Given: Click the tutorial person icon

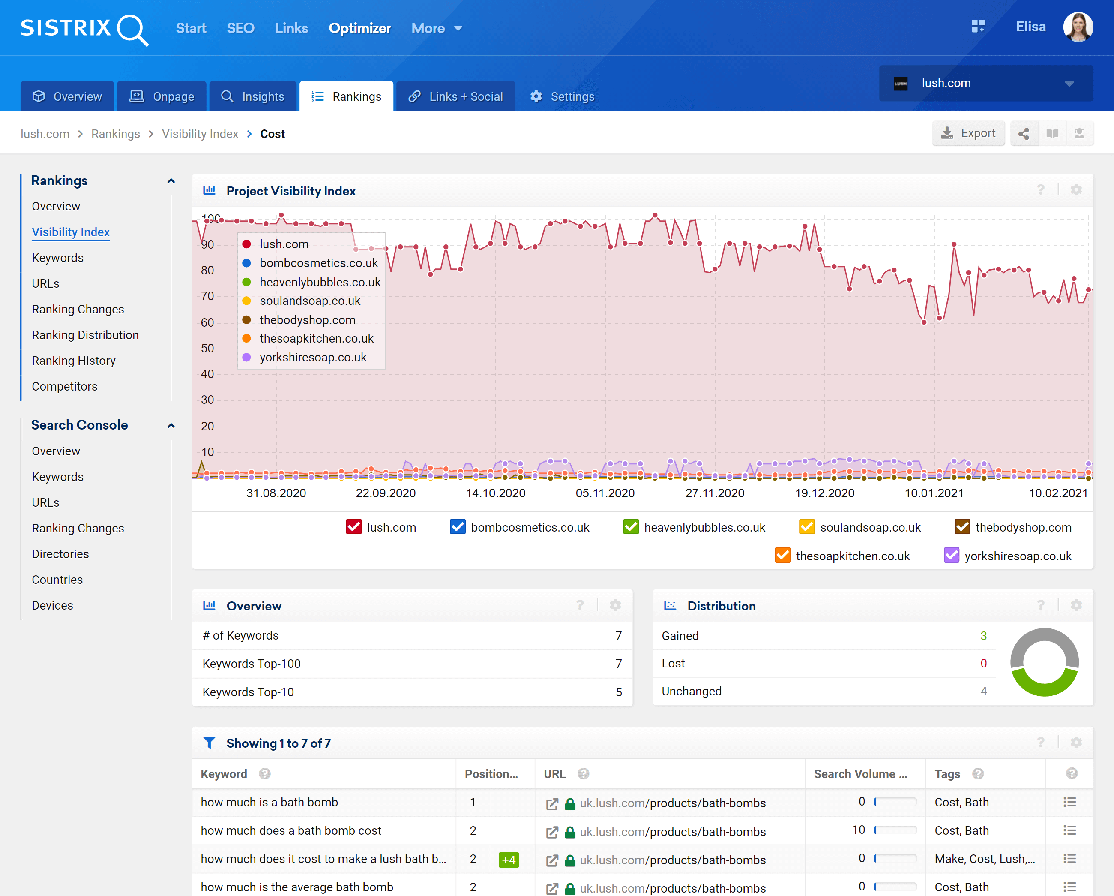Looking at the screenshot, I should click(1079, 134).
